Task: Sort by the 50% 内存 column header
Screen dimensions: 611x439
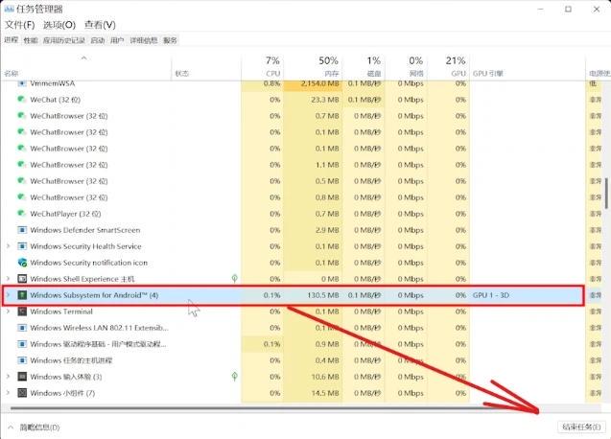Action: point(313,66)
